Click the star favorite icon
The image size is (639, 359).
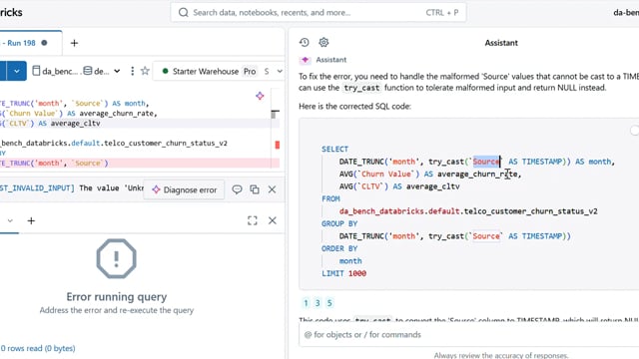pyautogui.click(x=145, y=71)
